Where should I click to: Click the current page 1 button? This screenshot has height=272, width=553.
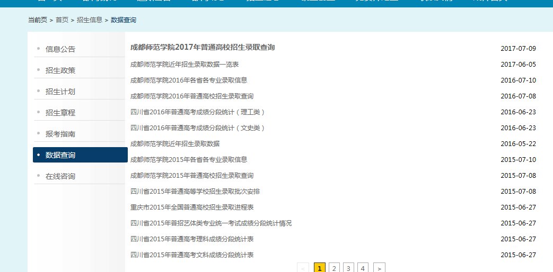point(320,268)
